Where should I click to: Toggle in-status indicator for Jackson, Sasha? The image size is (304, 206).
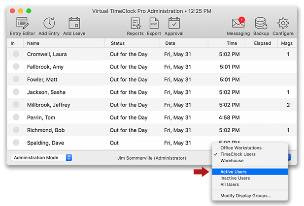[16, 92]
